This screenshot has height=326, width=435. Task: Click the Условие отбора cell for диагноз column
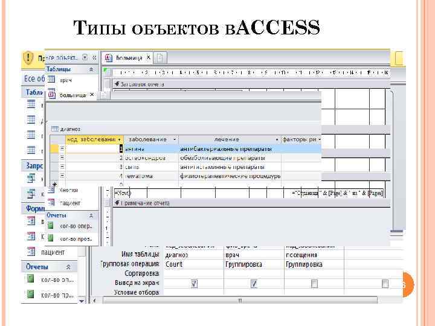tap(193, 292)
